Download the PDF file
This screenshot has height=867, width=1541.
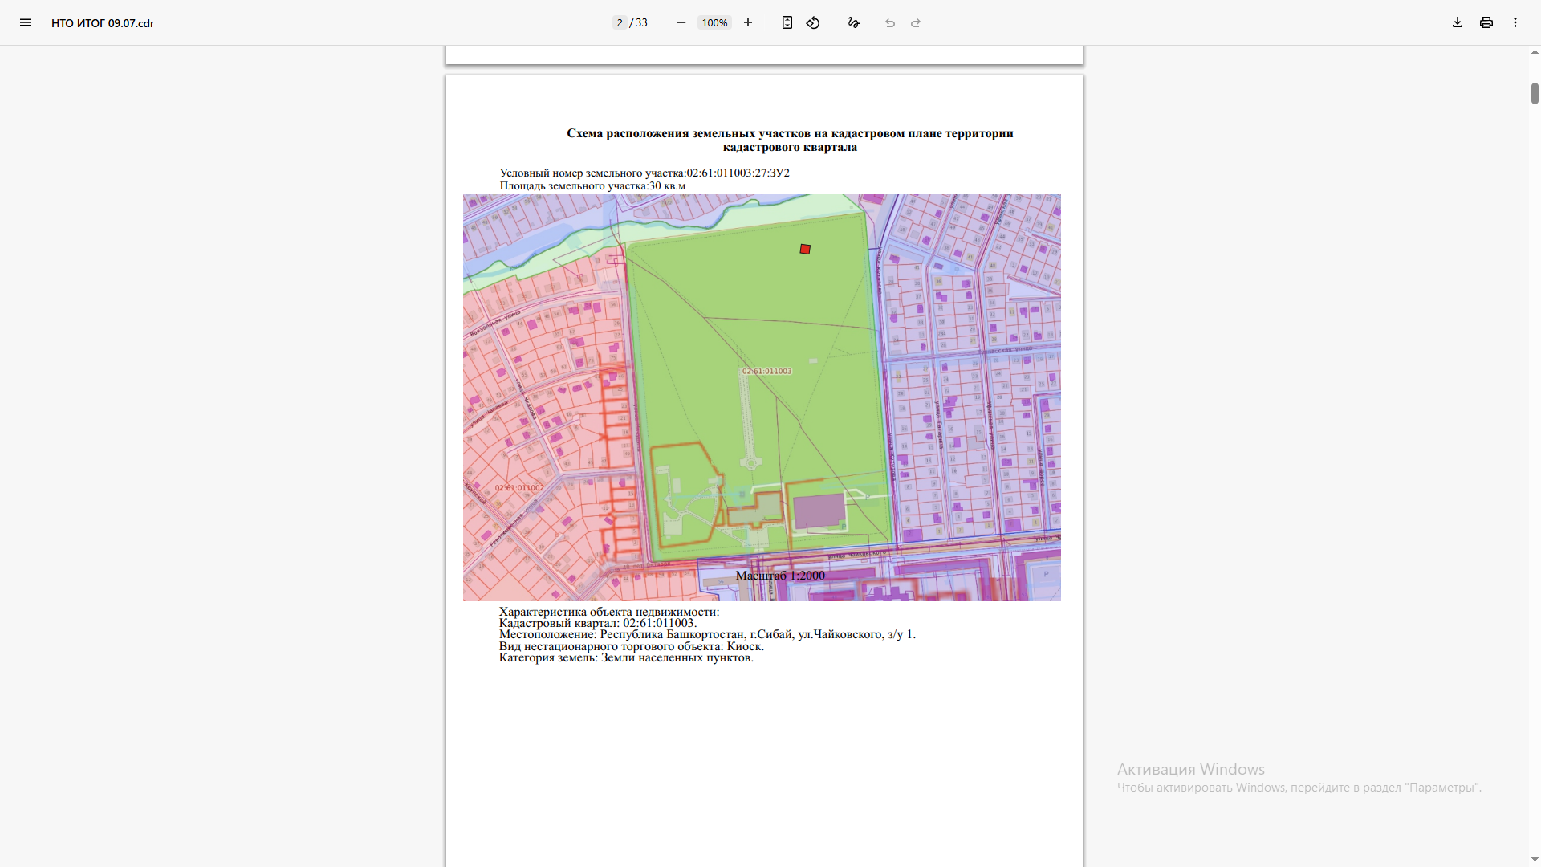[x=1458, y=22]
